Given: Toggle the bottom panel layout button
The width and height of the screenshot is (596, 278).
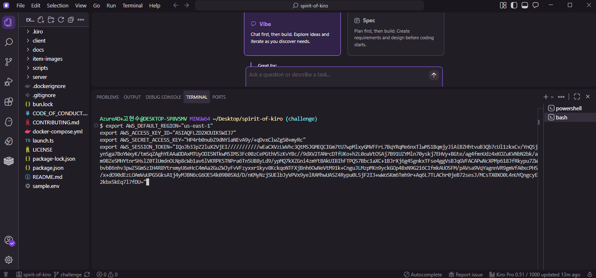Looking at the screenshot, I should click(525, 5).
